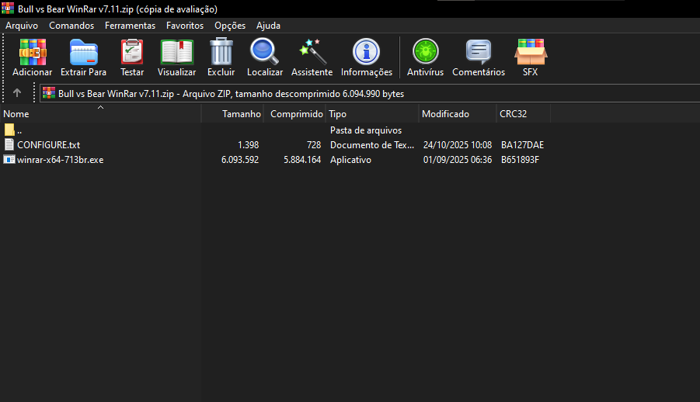700x402 pixels.
Task: Show archive Informações icon
Action: [367, 53]
